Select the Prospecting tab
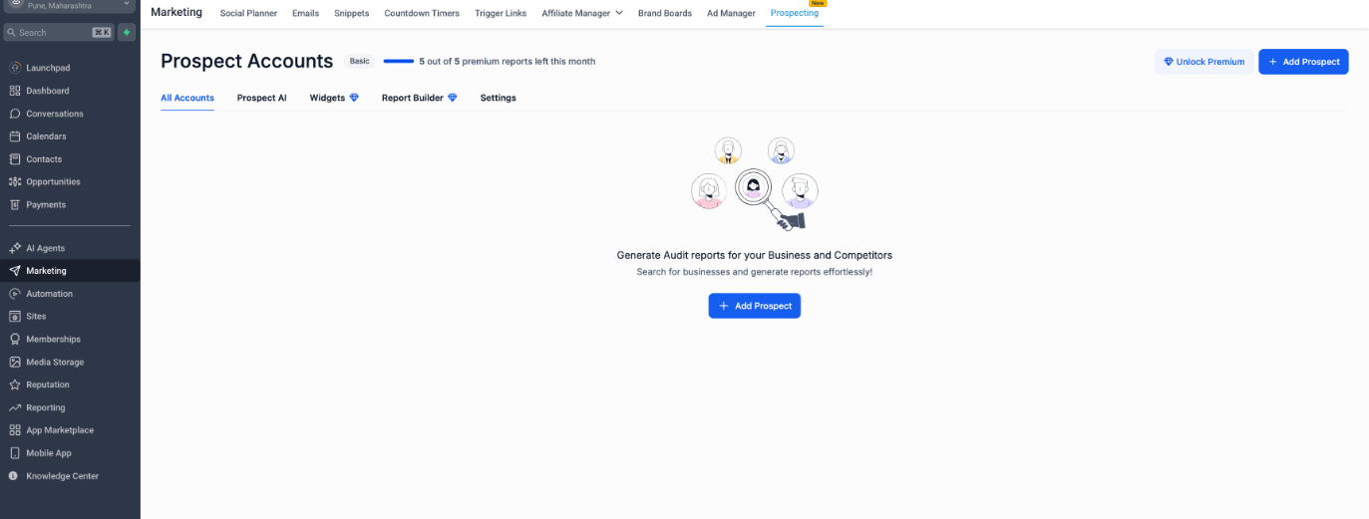The image size is (1369, 519). [795, 13]
